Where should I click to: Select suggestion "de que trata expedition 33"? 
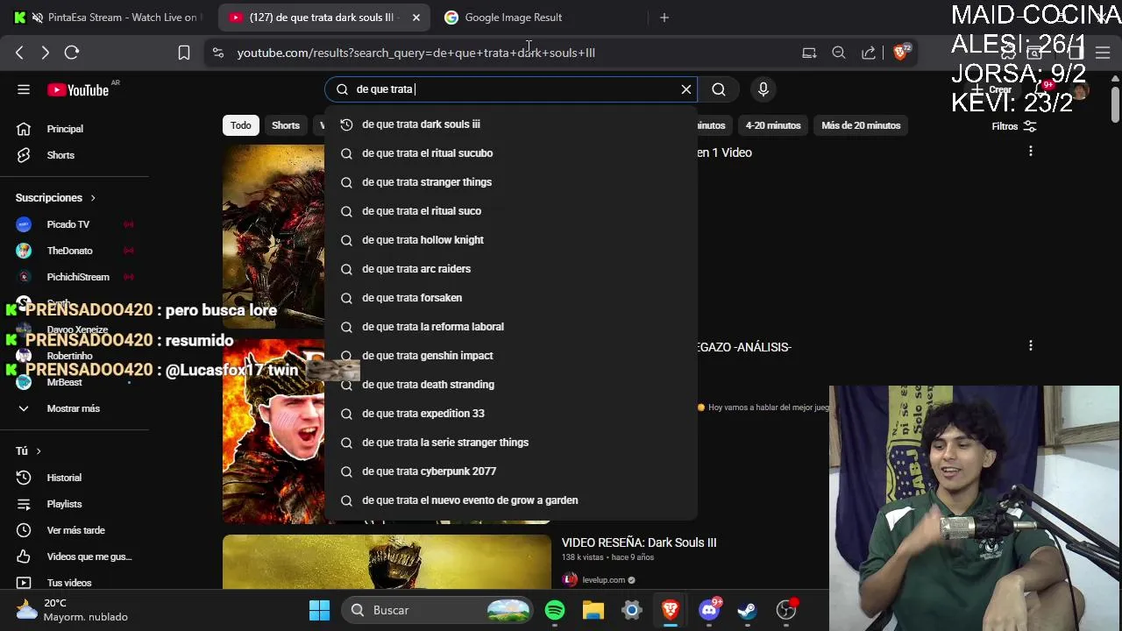[x=511, y=414]
